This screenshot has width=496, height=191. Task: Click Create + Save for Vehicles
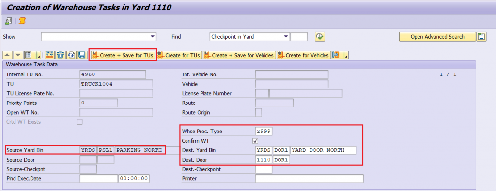coord(239,55)
